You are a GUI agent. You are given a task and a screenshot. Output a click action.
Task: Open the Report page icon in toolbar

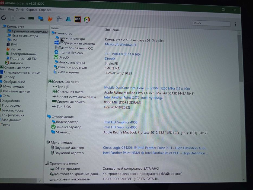[x=13, y=18]
